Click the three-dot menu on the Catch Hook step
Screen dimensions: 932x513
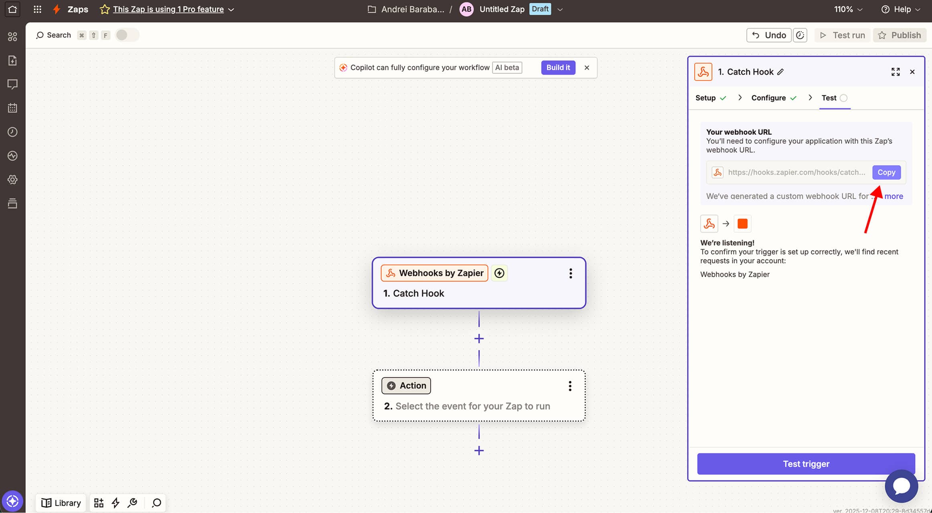[570, 273]
